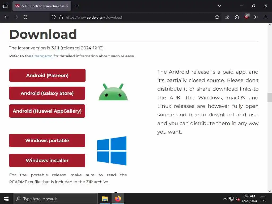Click the green Android robot image
Viewport: 272px width, 204px height.
[x=113, y=92]
